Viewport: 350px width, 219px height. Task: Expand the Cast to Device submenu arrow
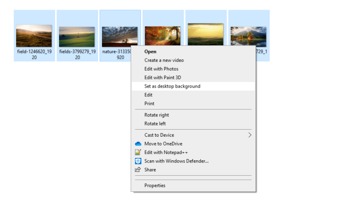pyautogui.click(x=249, y=135)
